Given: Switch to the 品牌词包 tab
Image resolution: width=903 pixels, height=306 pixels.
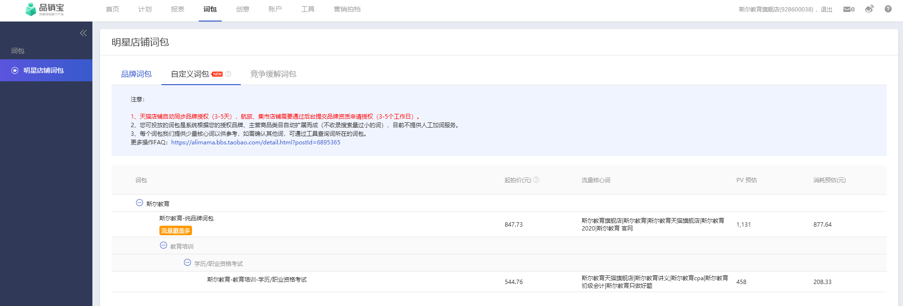Looking at the screenshot, I should tap(136, 74).
